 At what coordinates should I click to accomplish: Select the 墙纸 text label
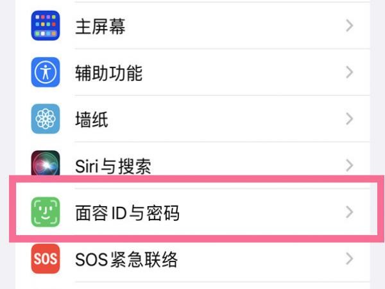(92, 119)
